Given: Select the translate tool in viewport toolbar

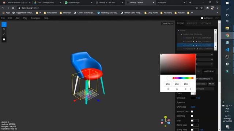Looking at the screenshot, I should pos(4,24).
